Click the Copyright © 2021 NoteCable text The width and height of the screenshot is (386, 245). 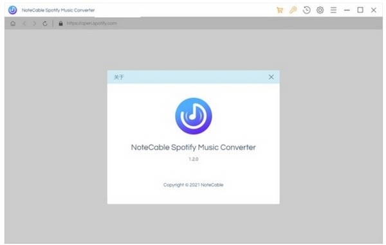click(193, 185)
